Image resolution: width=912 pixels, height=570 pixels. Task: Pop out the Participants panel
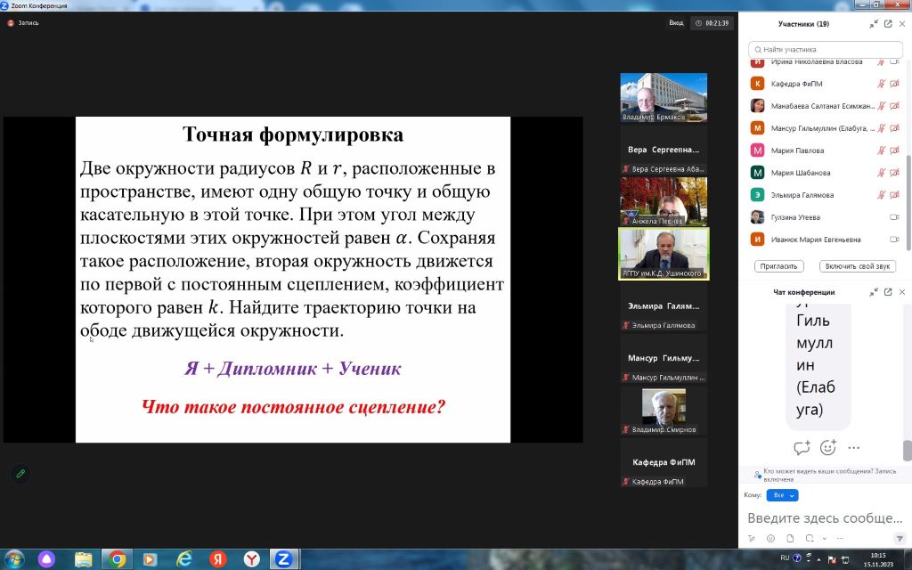888,24
